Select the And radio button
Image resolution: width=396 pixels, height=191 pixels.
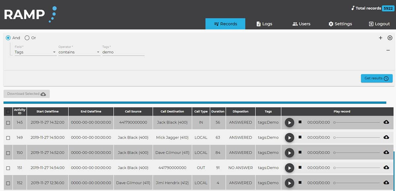click(x=8, y=38)
